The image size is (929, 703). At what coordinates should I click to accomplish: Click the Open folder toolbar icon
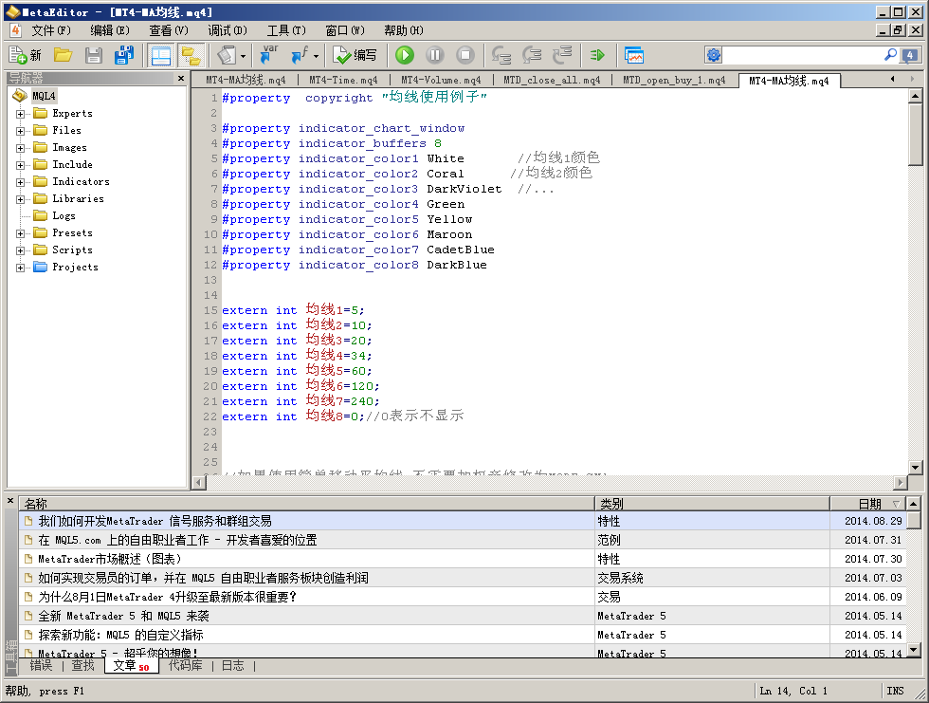tap(63, 56)
